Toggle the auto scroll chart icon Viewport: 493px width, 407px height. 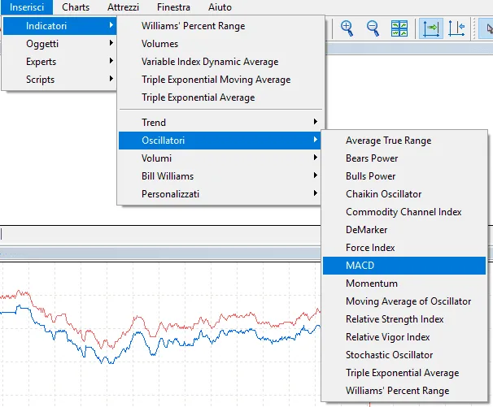tap(431, 28)
